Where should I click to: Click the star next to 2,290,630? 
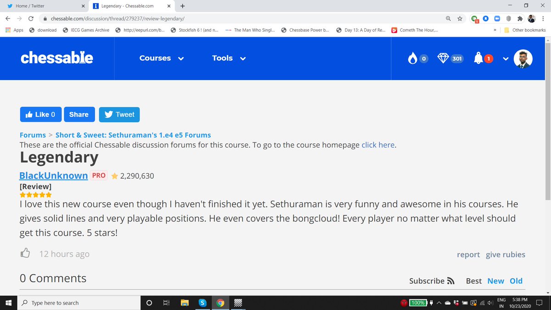pyautogui.click(x=114, y=175)
